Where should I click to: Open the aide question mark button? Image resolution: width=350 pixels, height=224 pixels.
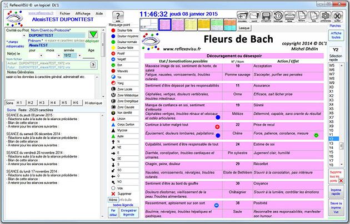(x=118, y=17)
